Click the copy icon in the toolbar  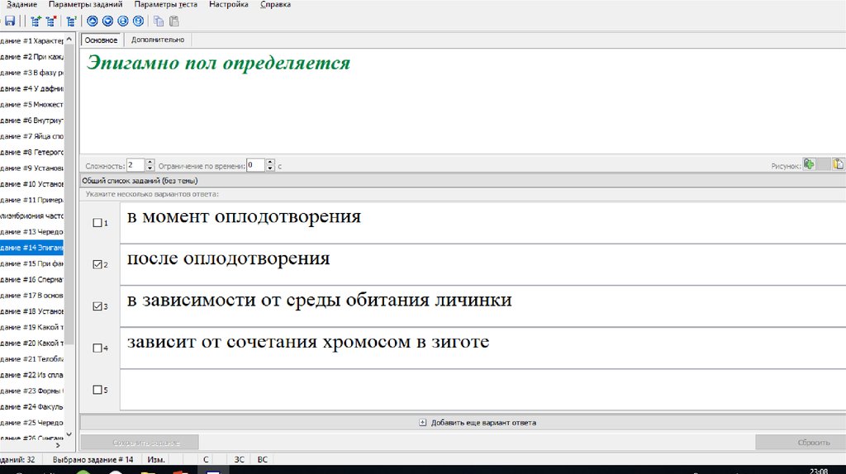click(159, 21)
